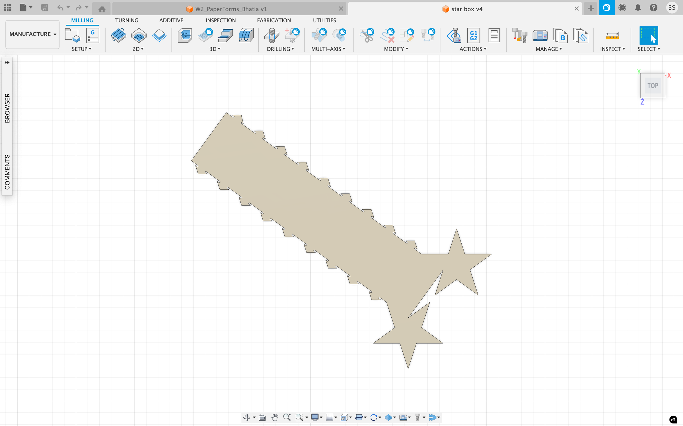The width and height of the screenshot is (683, 426).
Task: Activate the Select tool
Action: tap(649, 35)
